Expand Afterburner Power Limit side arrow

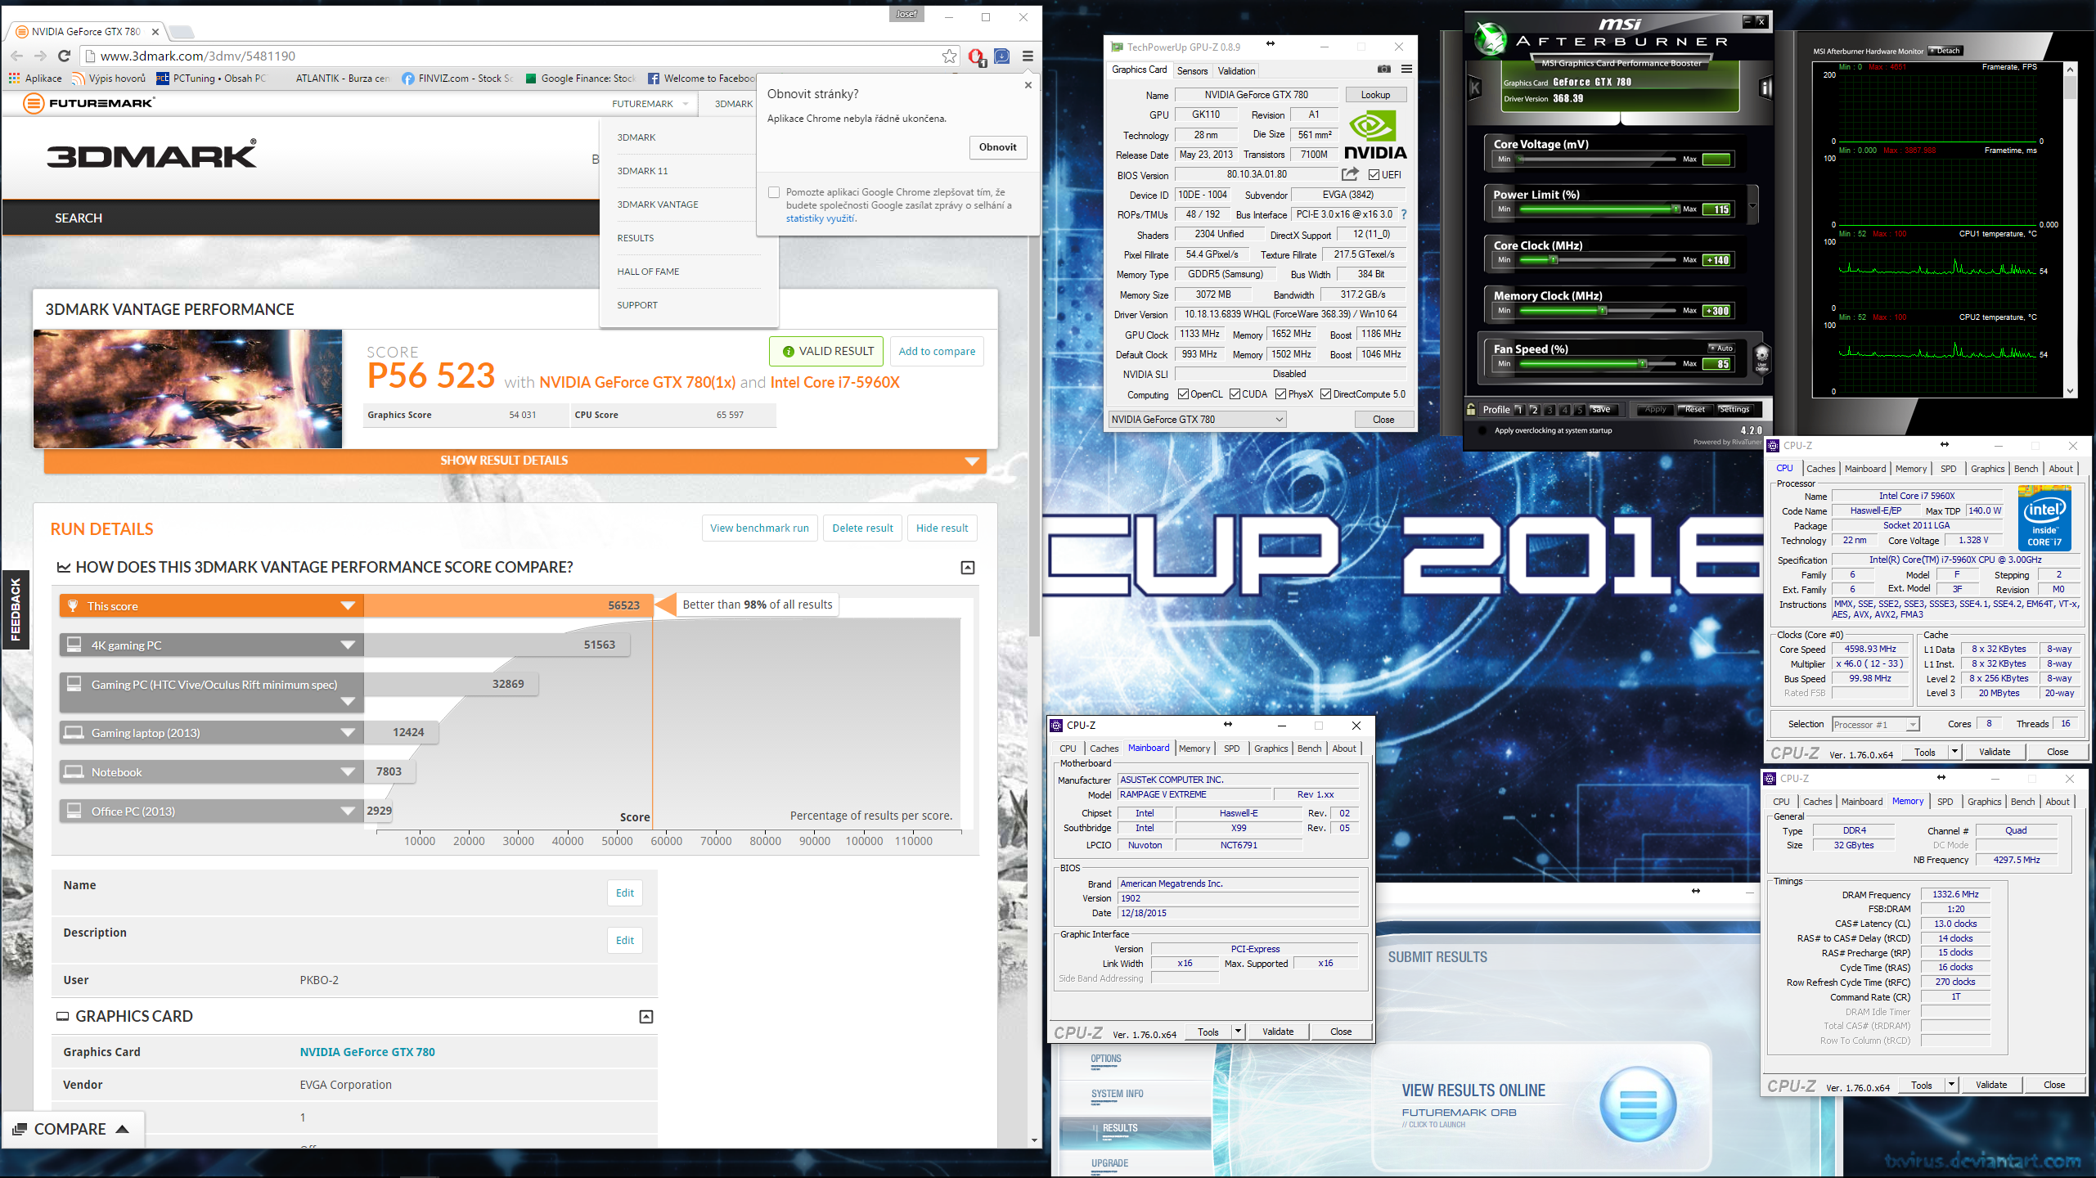1752,205
